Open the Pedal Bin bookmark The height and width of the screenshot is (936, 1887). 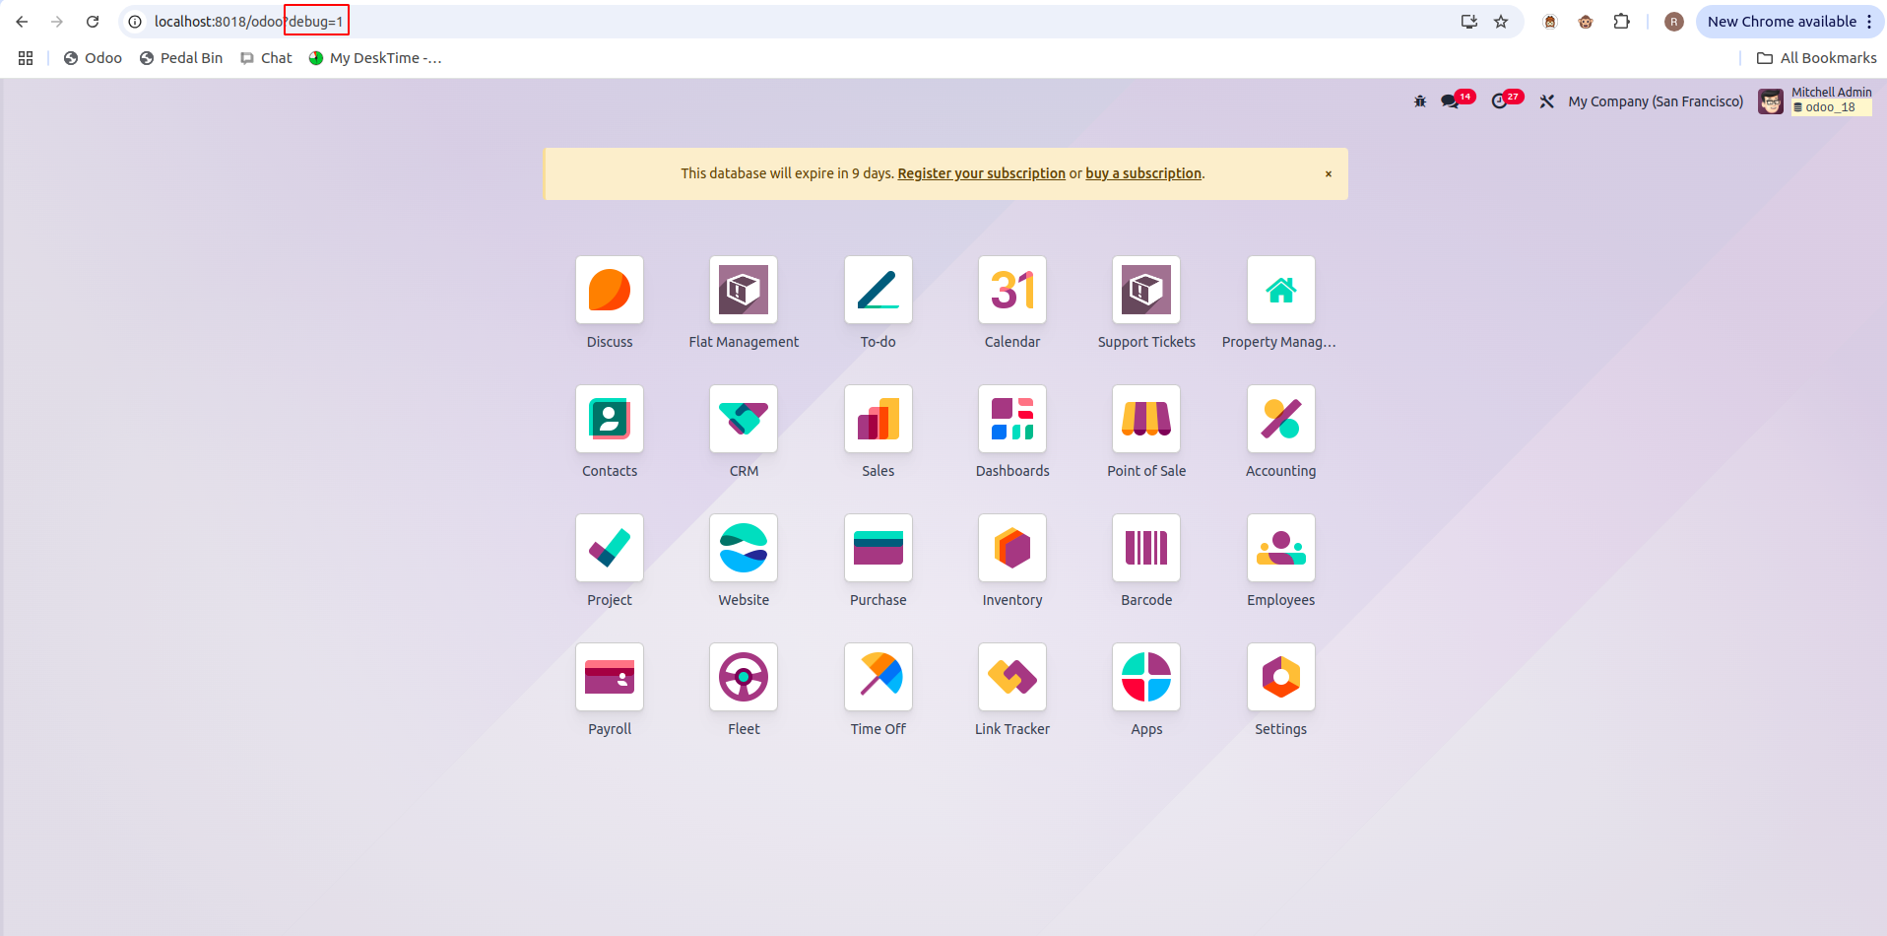[x=181, y=58]
